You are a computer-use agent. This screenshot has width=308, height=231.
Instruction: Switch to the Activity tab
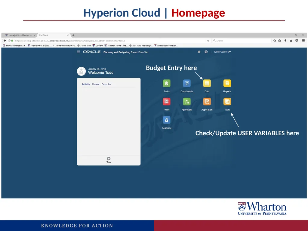coord(86,84)
